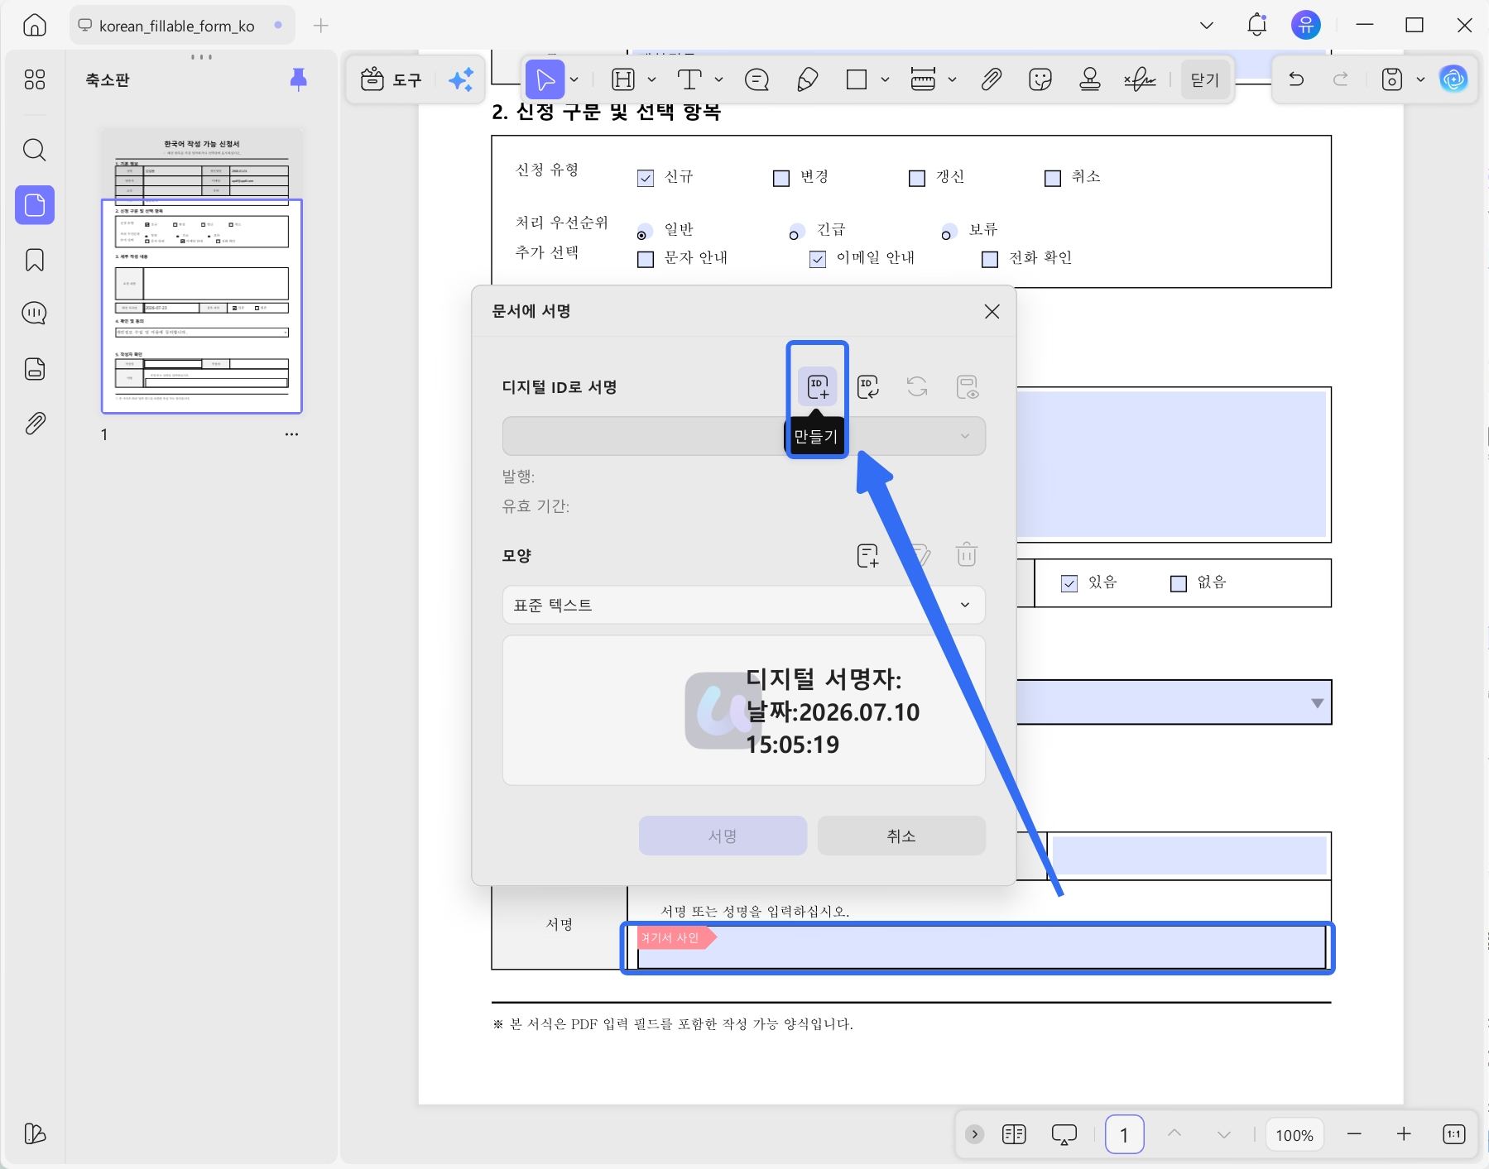Uncheck the 이메일 안내 checkbox
The height and width of the screenshot is (1169, 1489).
pyautogui.click(x=818, y=259)
